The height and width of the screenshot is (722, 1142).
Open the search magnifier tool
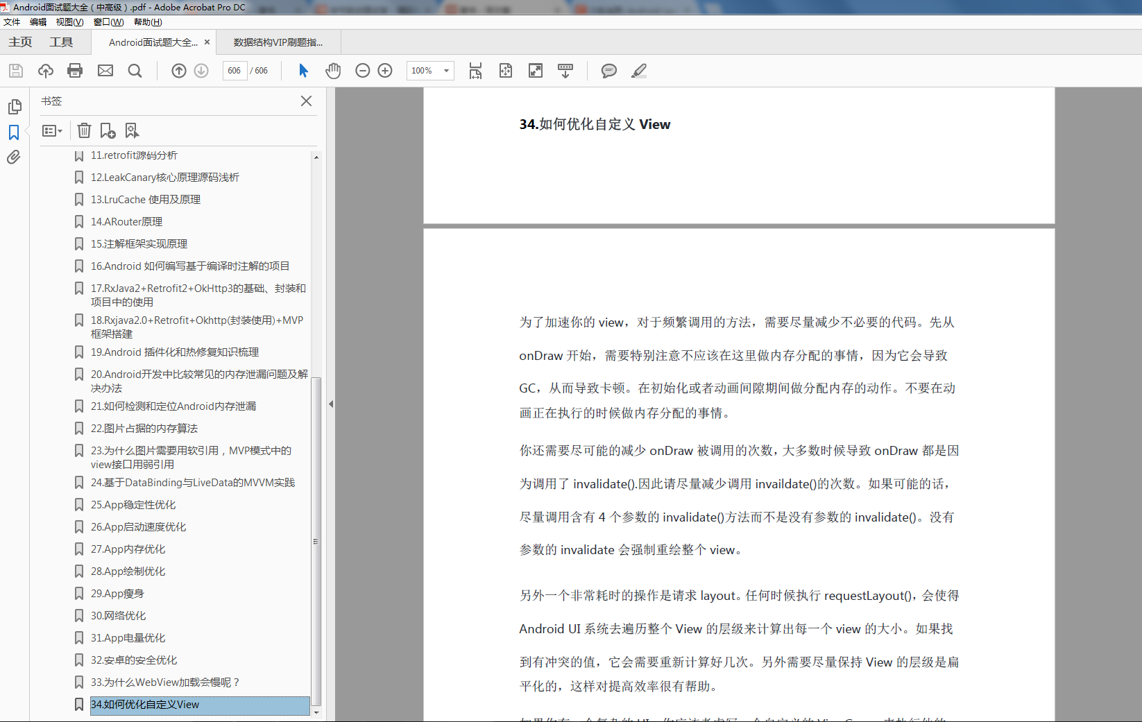click(135, 71)
